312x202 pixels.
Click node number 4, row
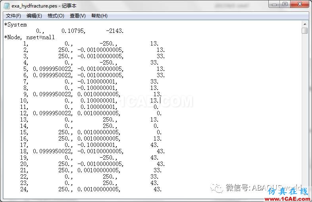click(91, 63)
